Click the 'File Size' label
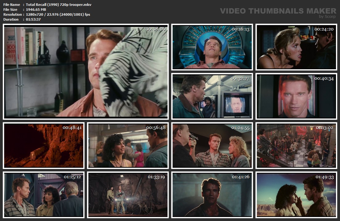This screenshot has width=340, height=221. point(10,10)
